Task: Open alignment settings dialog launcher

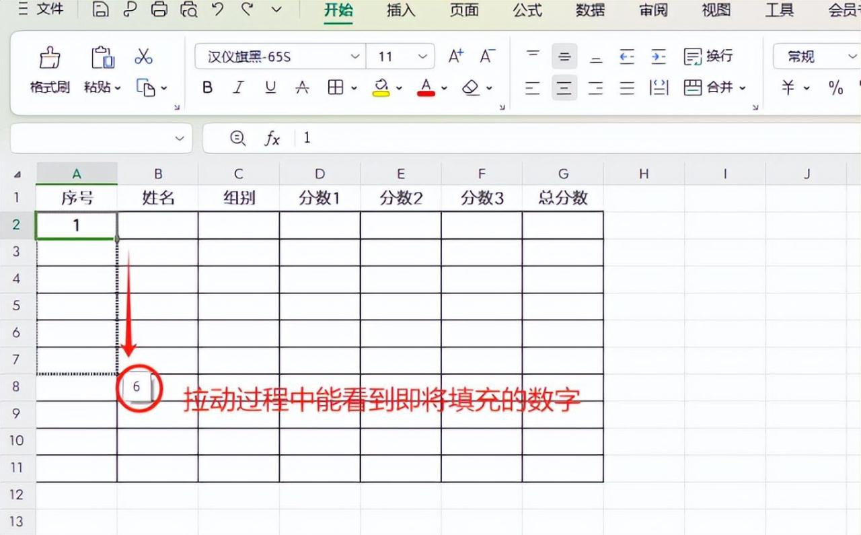Action: tap(755, 107)
